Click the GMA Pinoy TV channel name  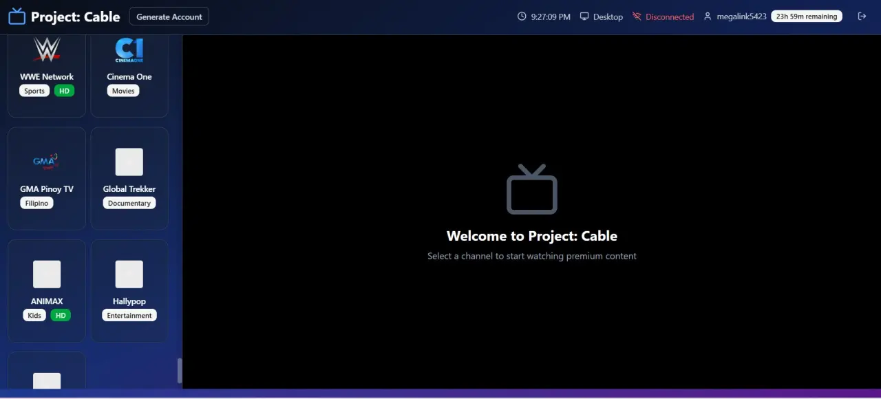47,188
